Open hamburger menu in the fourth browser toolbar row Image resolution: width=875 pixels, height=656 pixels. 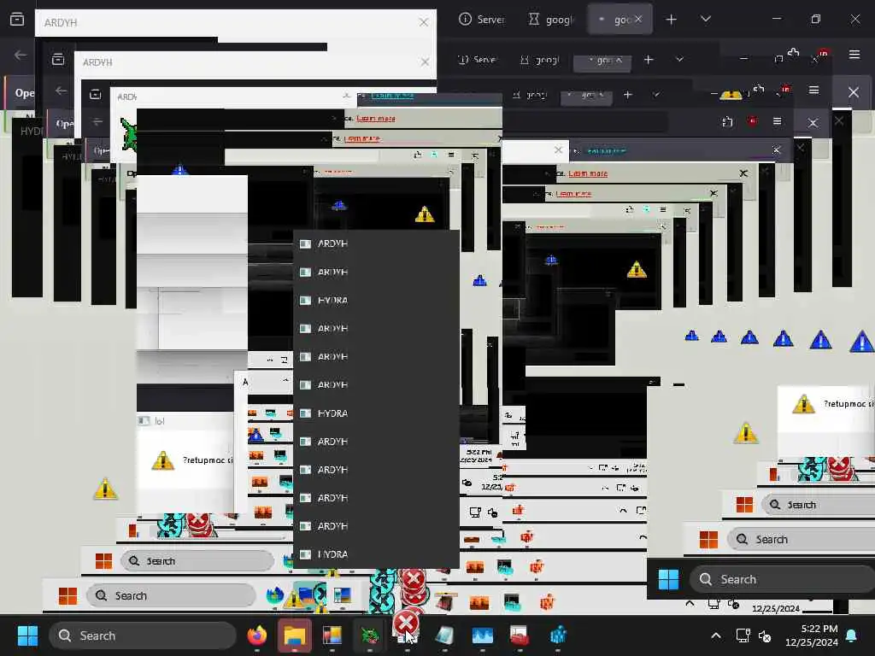777,121
